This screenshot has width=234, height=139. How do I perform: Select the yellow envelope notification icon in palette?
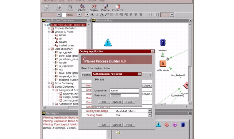pyautogui.click(x=118, y=132)
